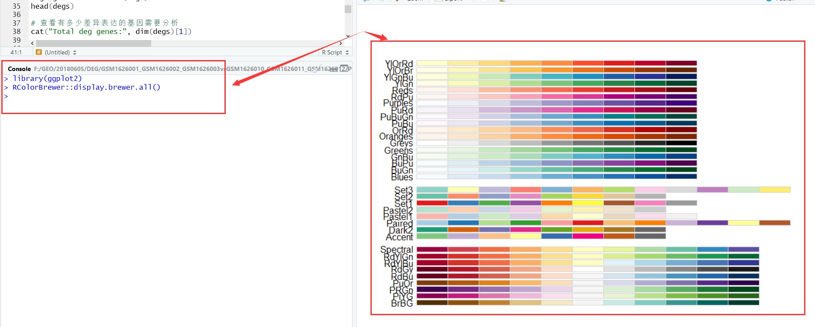815x327 pixels.
Task: Click the YlOrRd palette label
Action: click(x=399, y=64)
